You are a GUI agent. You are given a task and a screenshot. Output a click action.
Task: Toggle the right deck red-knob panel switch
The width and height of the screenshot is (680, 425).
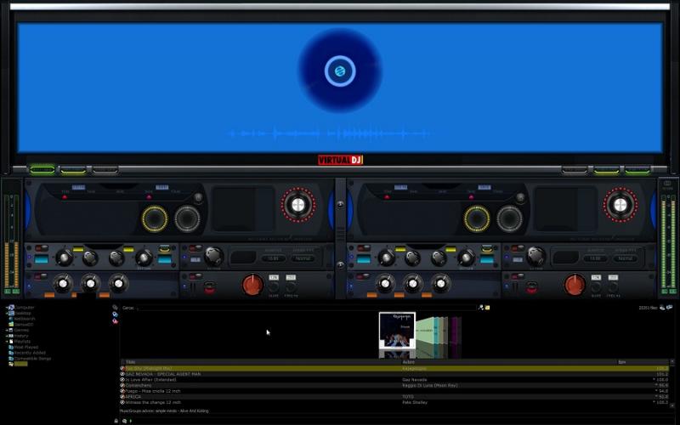[518, 276]
